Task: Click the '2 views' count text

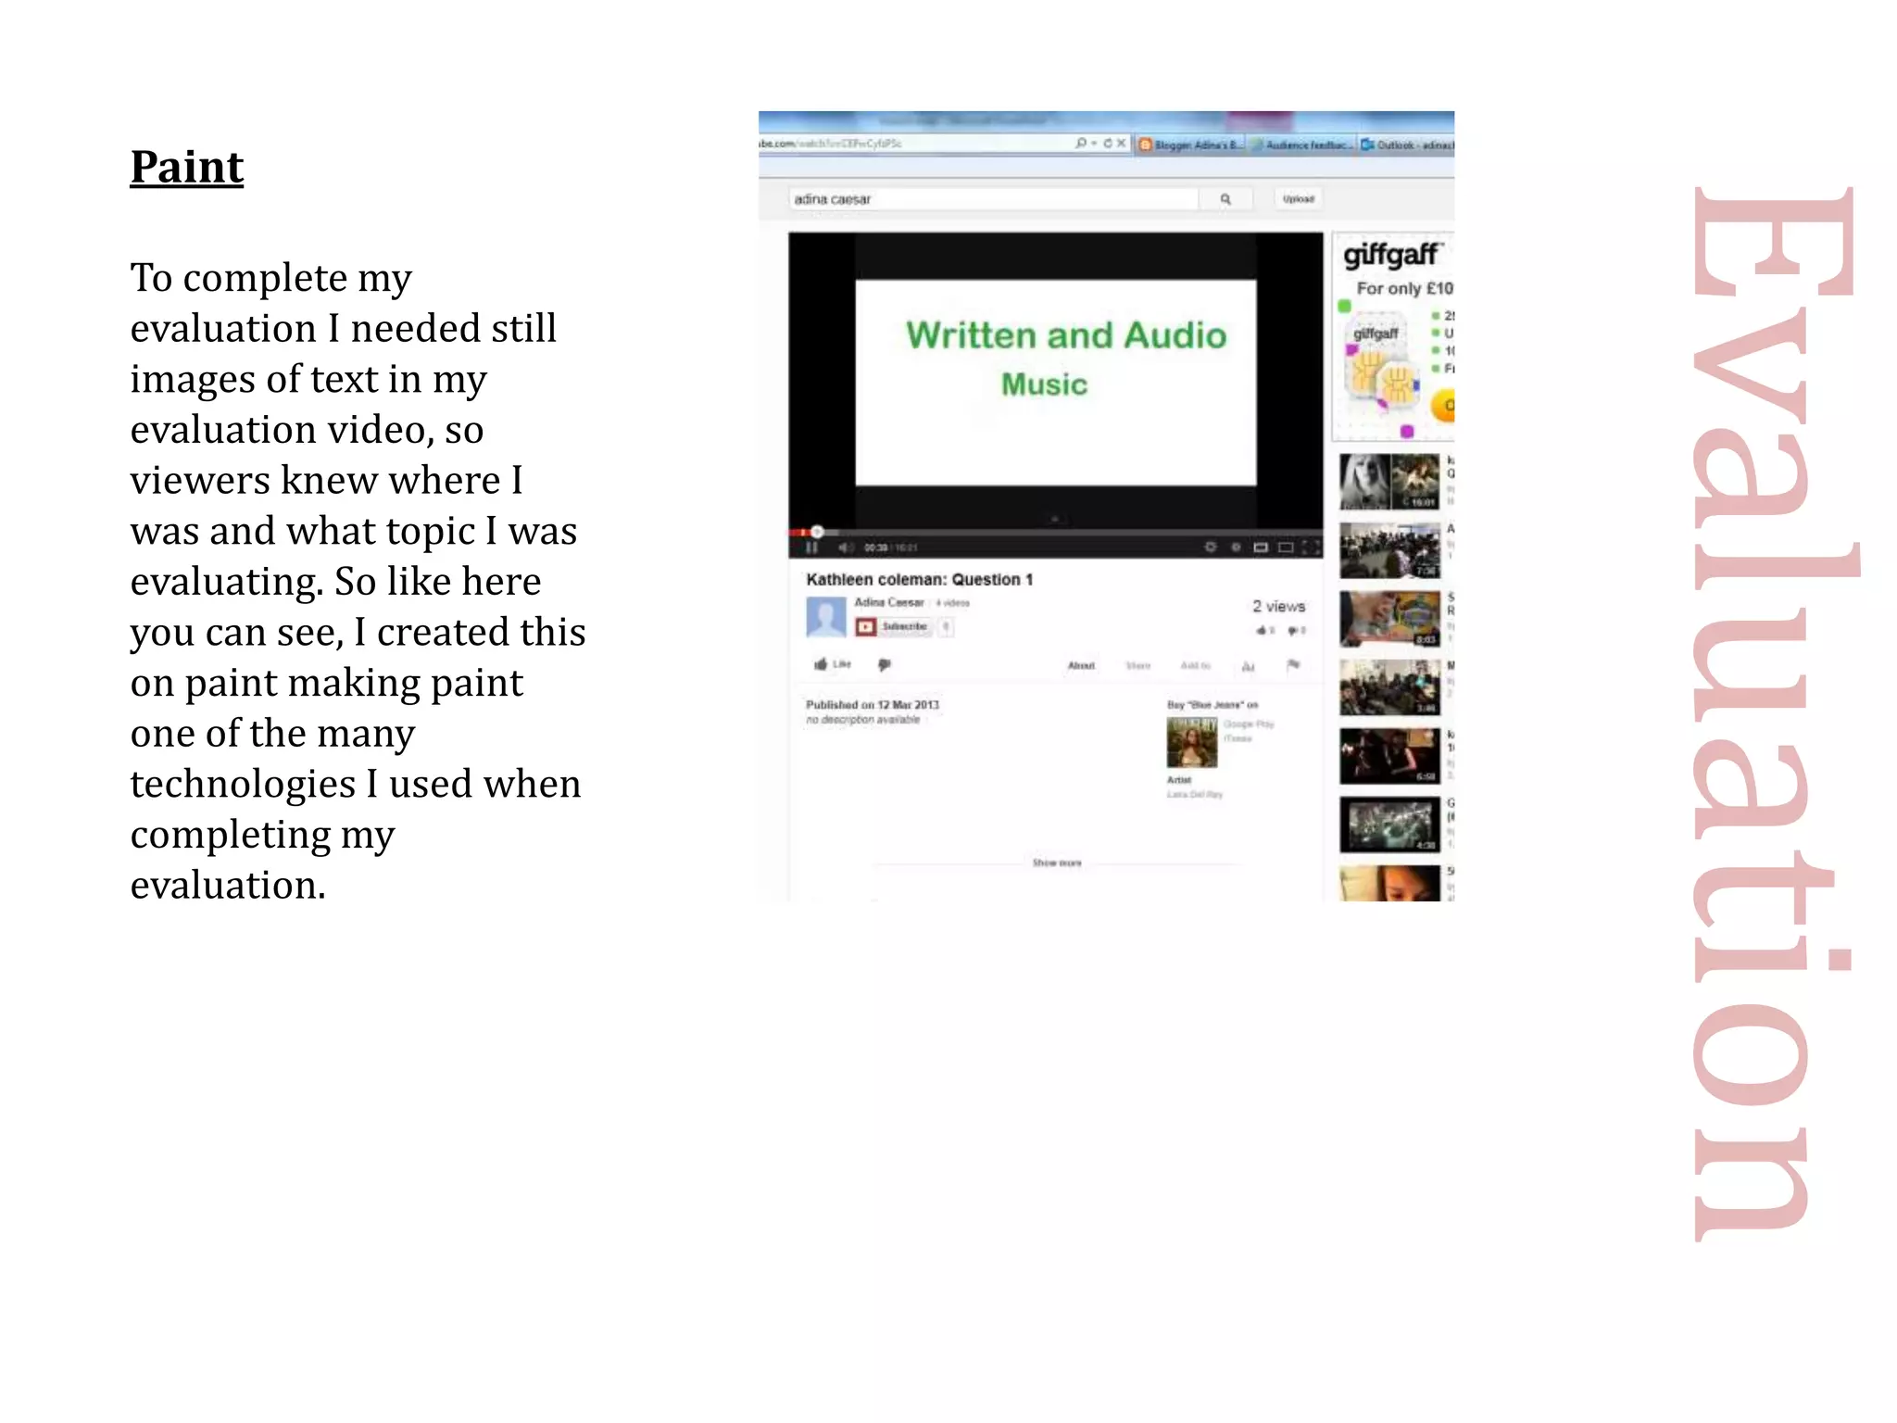Action: (x=1278, y=606)
